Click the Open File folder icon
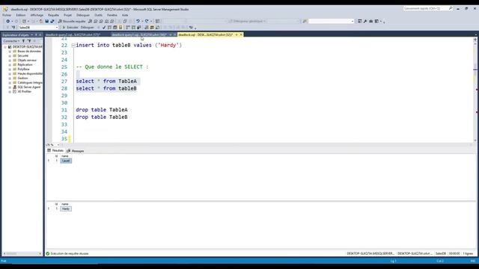The image size is (479, 269). point(41,22)
